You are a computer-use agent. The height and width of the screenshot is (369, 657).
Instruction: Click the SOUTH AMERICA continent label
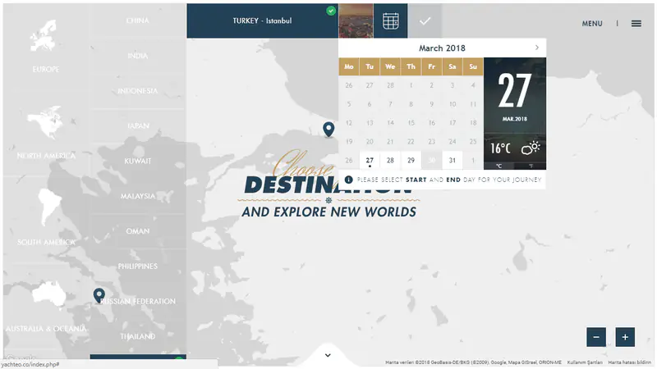click(x=46, y=242)
